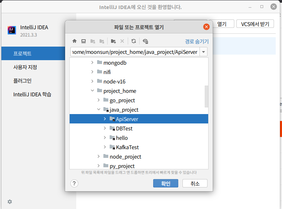Click the 경로 숨기기 link
The image size is (282, 209).
coord(197,41)
